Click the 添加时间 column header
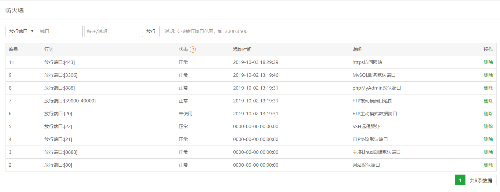 pyautogui.click(x=242, y=50)
